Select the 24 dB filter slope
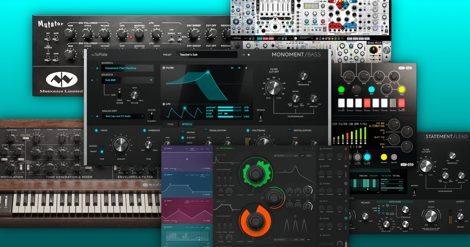This screenshot has width=470, height=247. pos(232,68)
